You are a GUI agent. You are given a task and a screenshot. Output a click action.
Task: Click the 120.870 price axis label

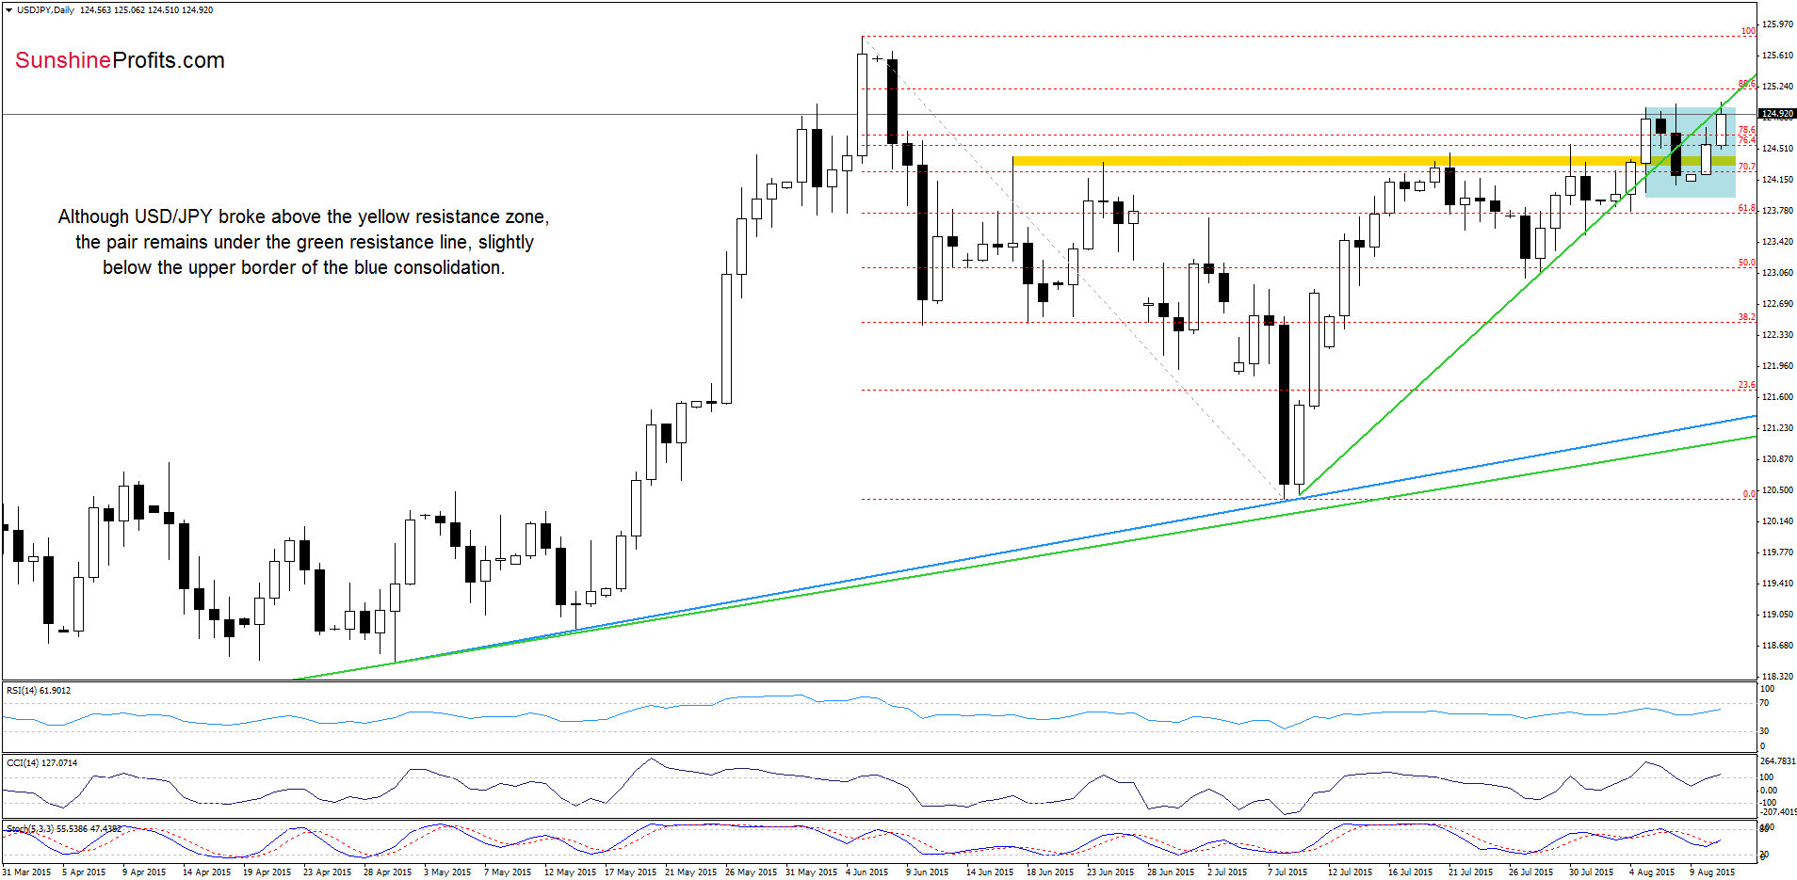pyautogui.click(x=1777, y=459)
